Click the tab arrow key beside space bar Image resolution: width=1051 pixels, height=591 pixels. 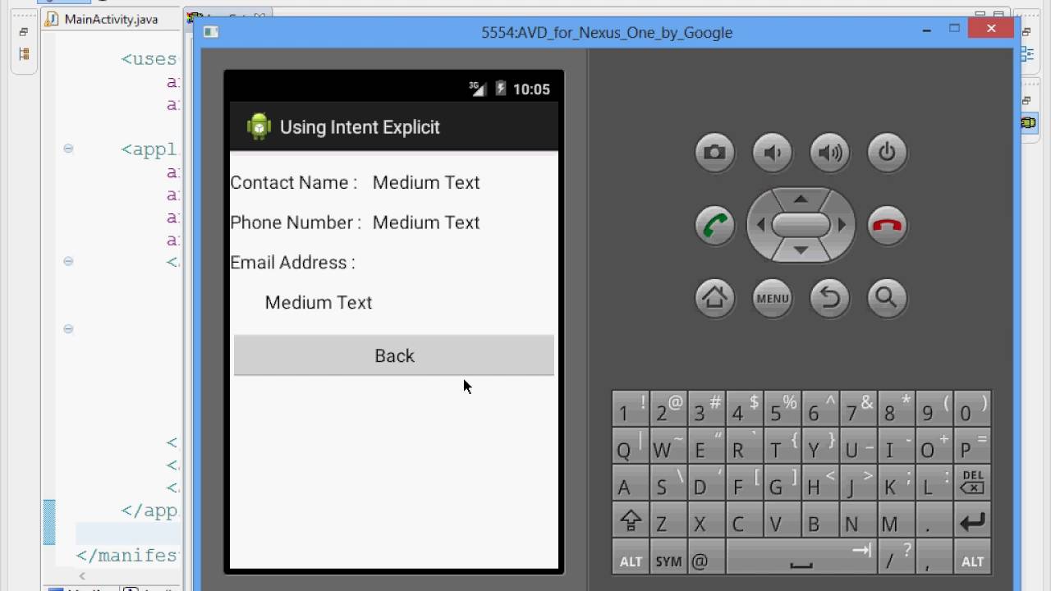pos(861,550)
